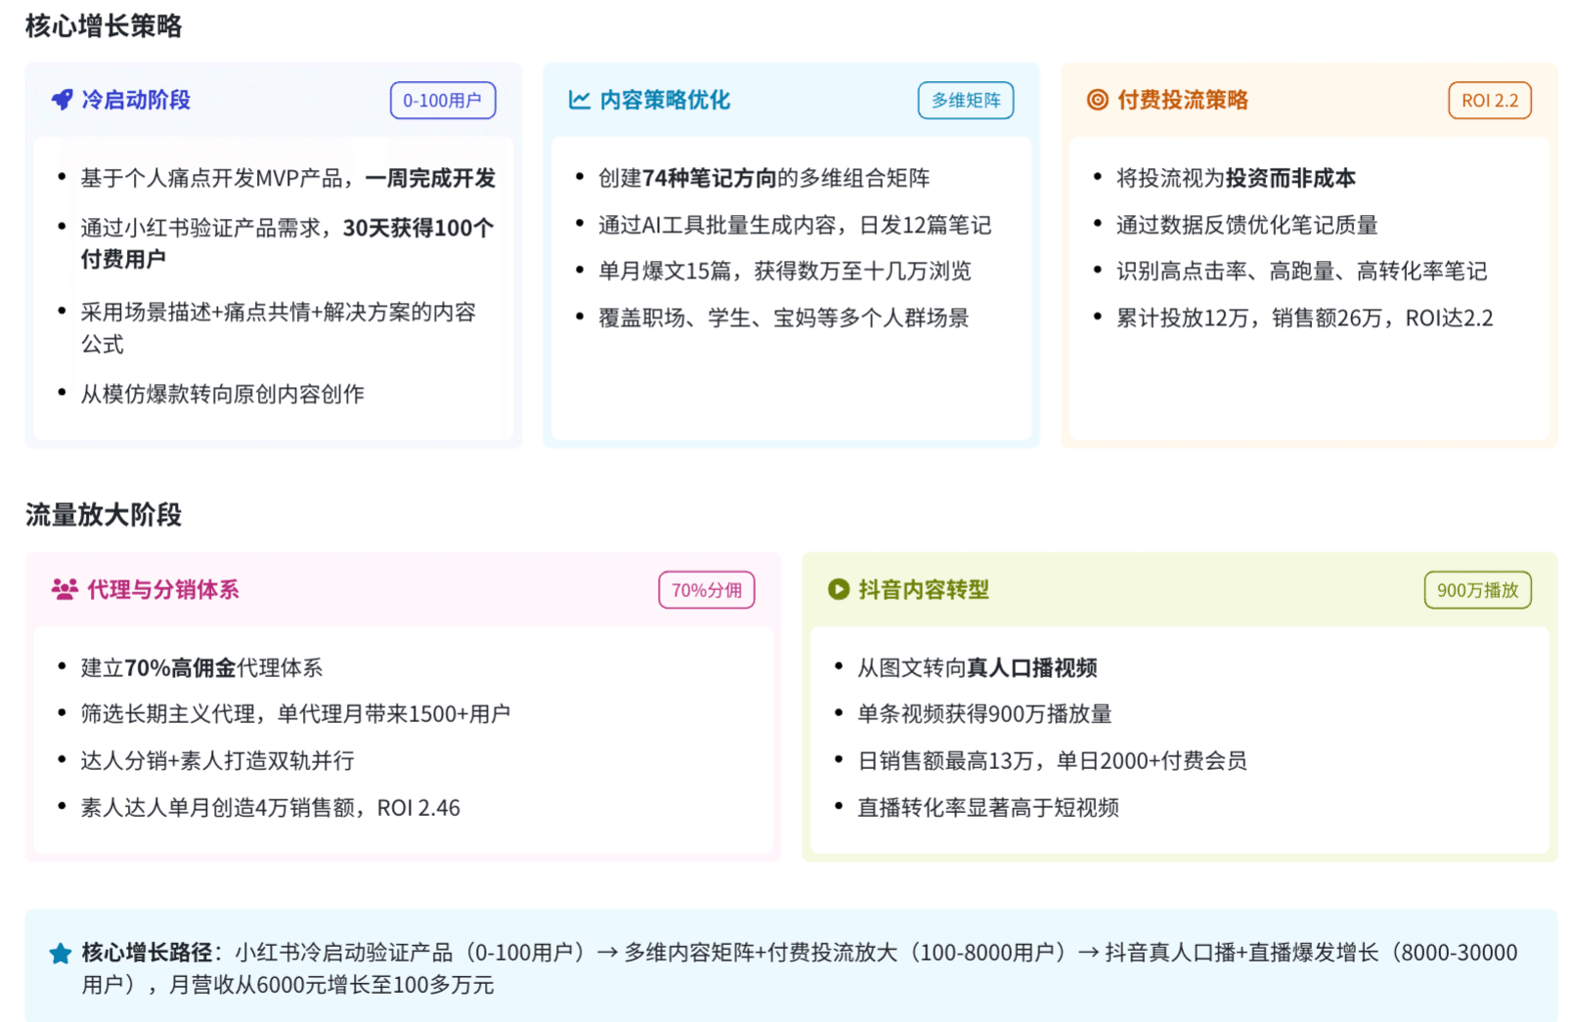
Task: Click the bullet 采用场景描述+痛点共情+解决方案
Action: 279,327
